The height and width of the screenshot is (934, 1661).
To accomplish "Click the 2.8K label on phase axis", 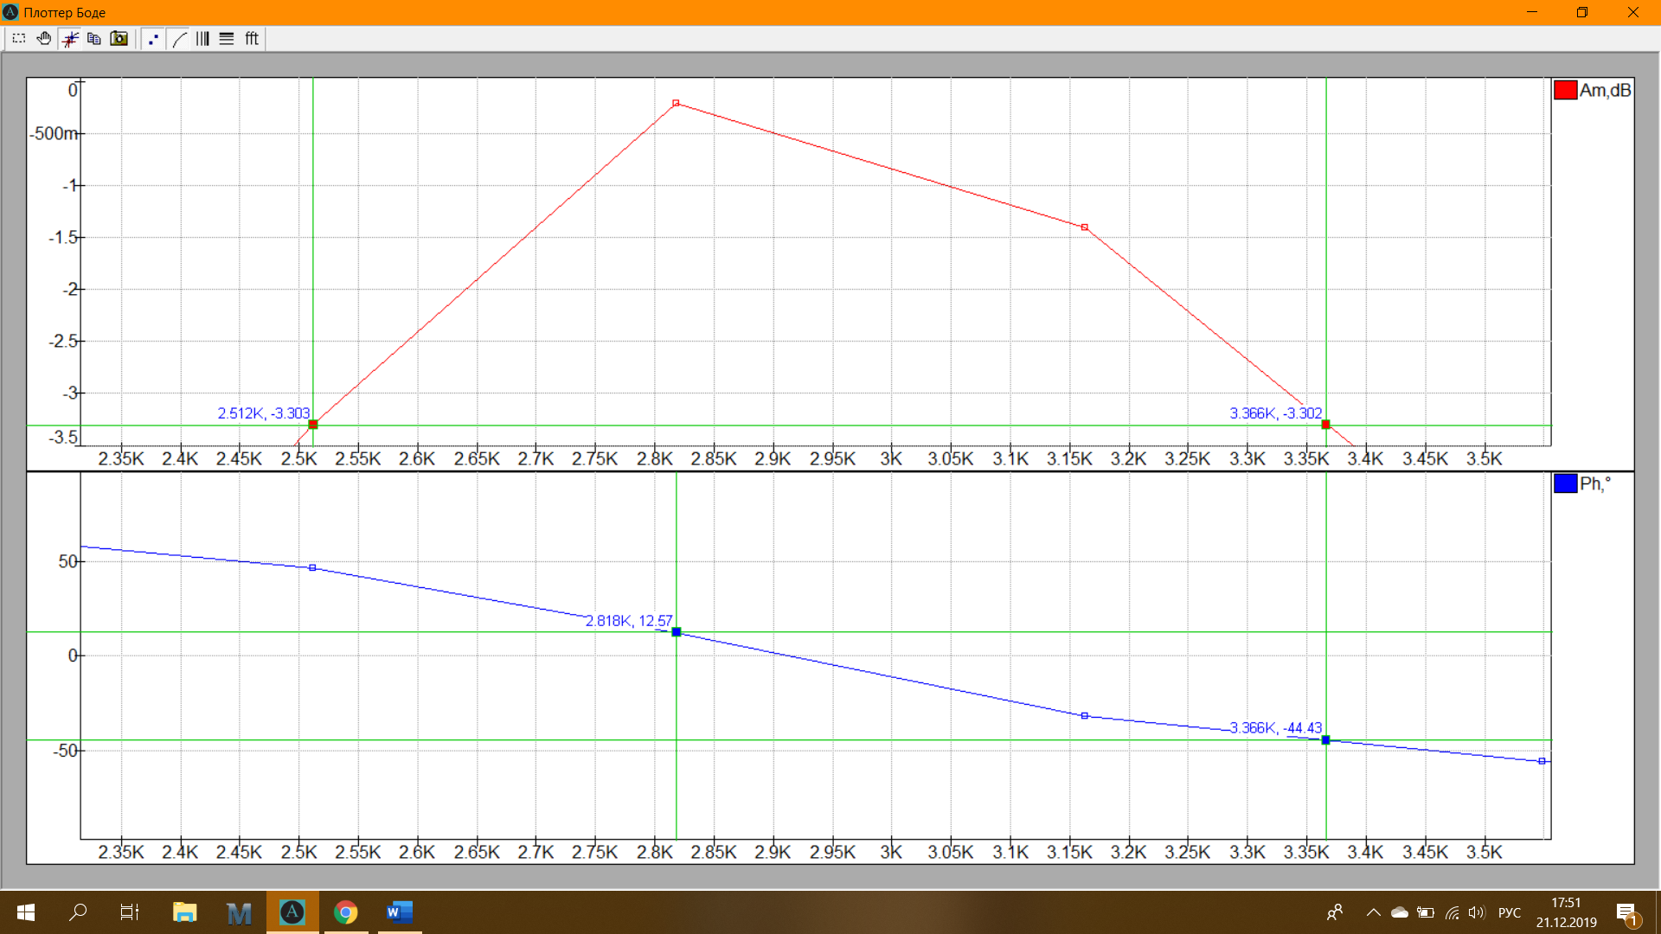I will (x=655, y=852).
